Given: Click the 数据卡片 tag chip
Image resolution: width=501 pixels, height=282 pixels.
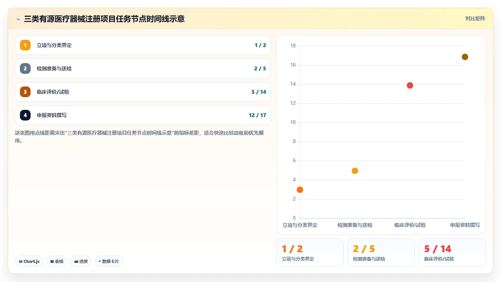Looking at the screenshot, I should (109, 261).
